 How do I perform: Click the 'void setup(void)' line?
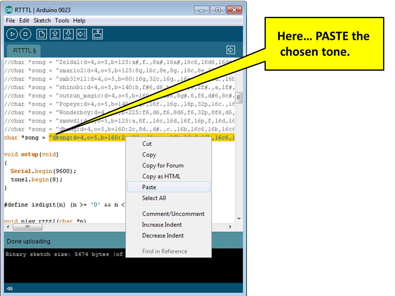[x=31, y=154]
